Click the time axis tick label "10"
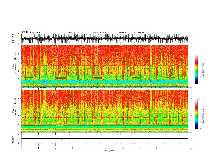This screenshot has height=166, width=215. point(191,148)
